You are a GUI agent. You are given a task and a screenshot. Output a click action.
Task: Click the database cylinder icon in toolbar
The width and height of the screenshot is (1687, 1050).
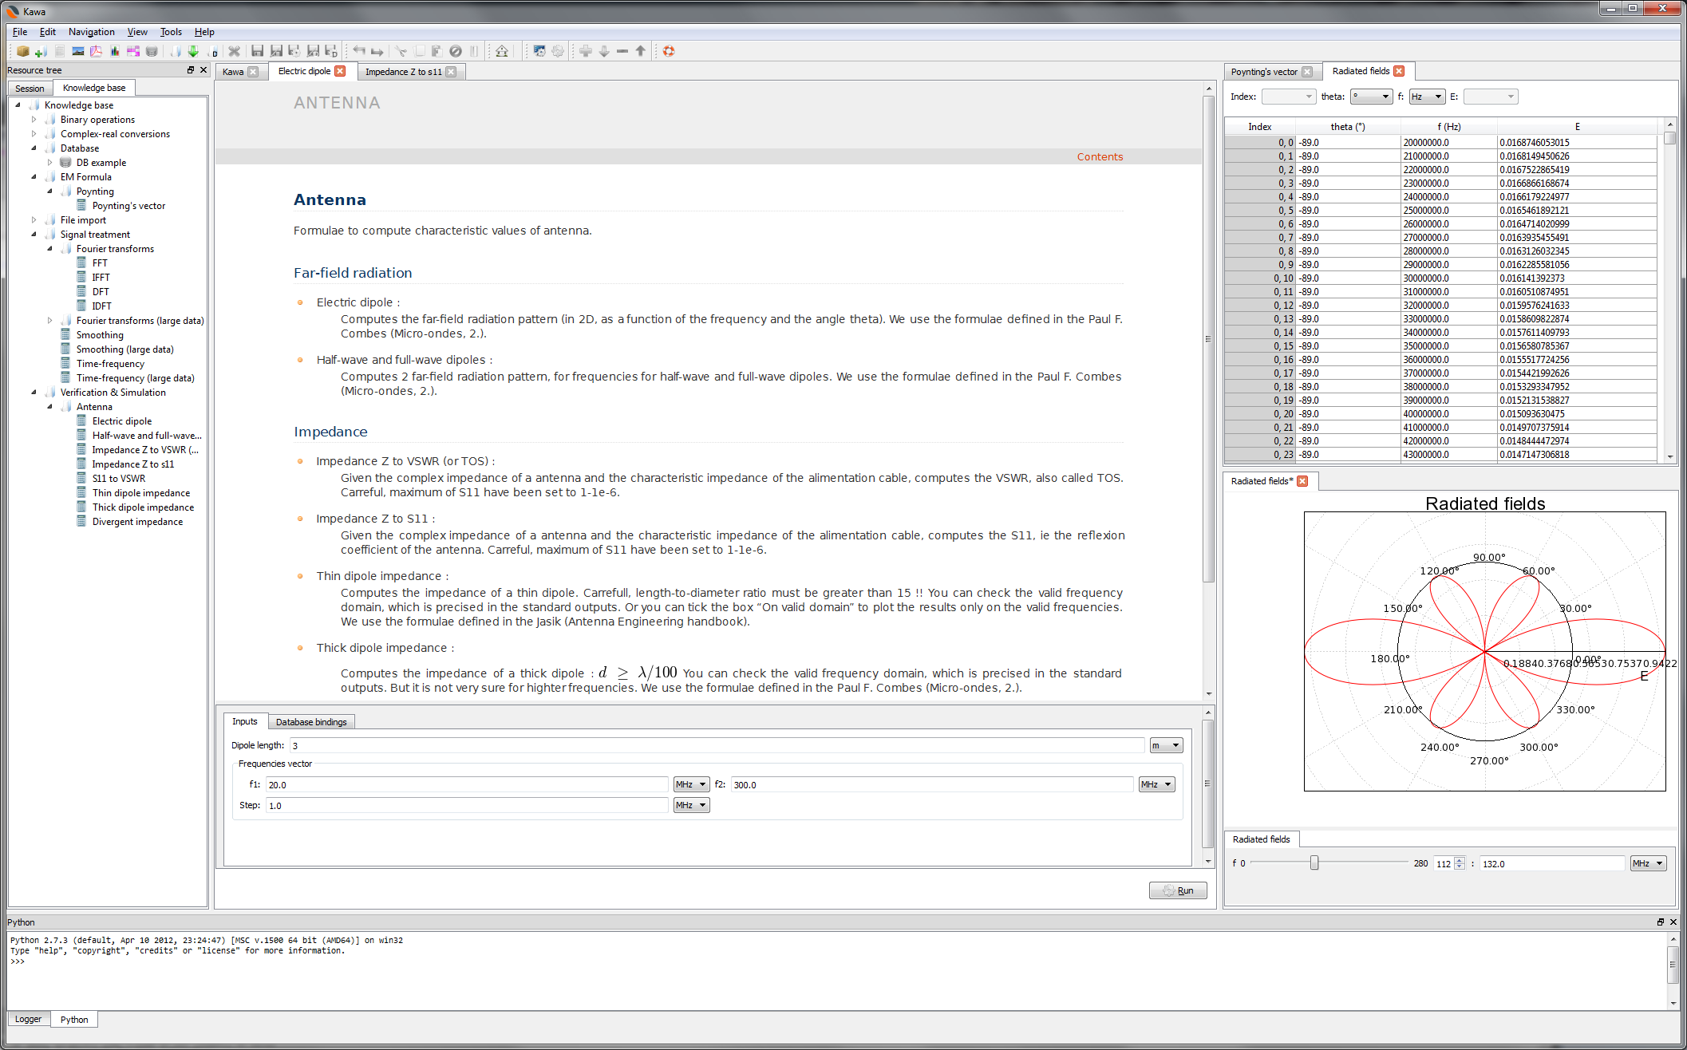pos(152,51)
